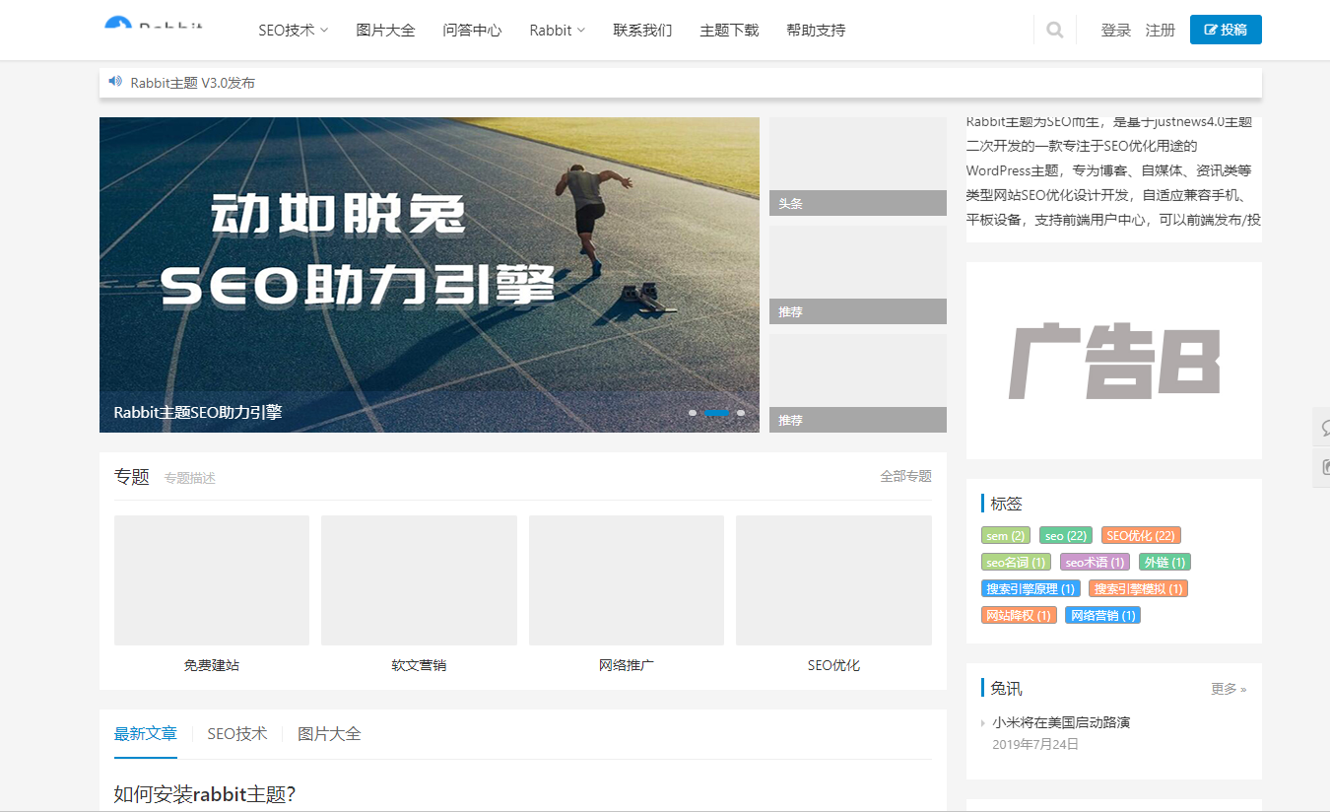Screen dimensions: 1330x812
Task: Open the 网络推广 topic card
Action: click(627, 594)
